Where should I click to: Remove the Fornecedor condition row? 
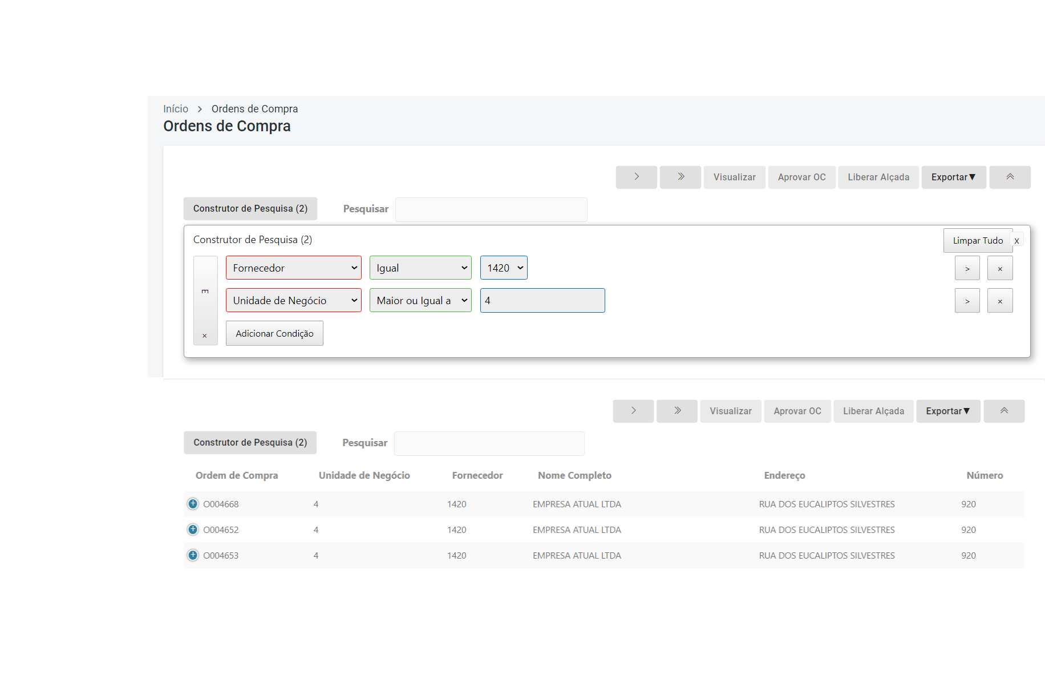coord(1001,268)
